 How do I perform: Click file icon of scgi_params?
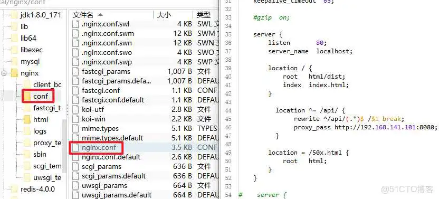(75, 166)
